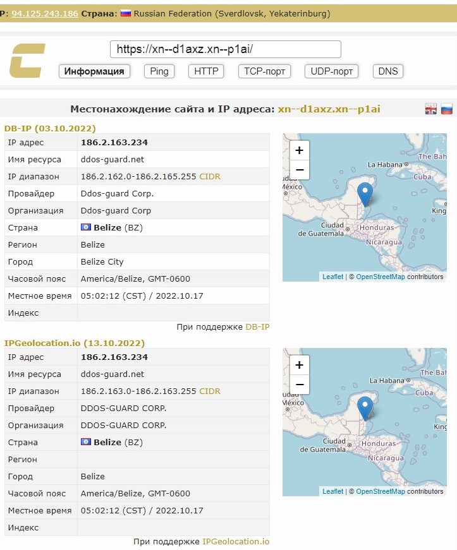Switch to Russian language flag

[446, 109]
